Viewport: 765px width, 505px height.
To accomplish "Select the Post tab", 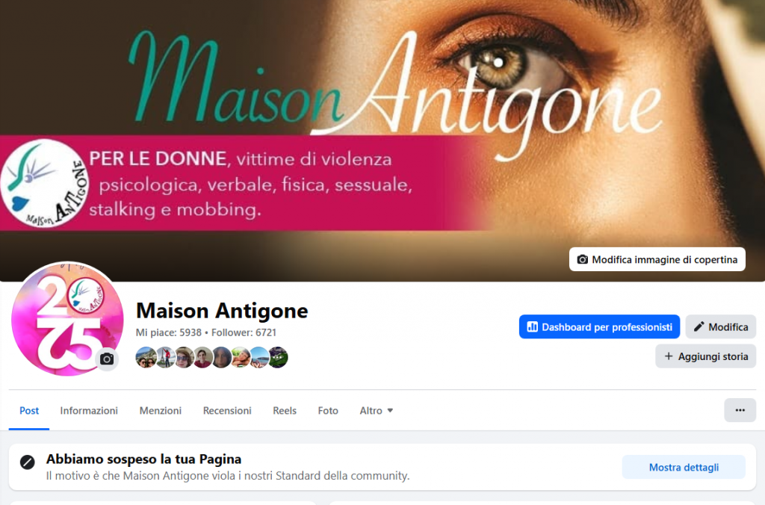I will click(x=29, y=411).
